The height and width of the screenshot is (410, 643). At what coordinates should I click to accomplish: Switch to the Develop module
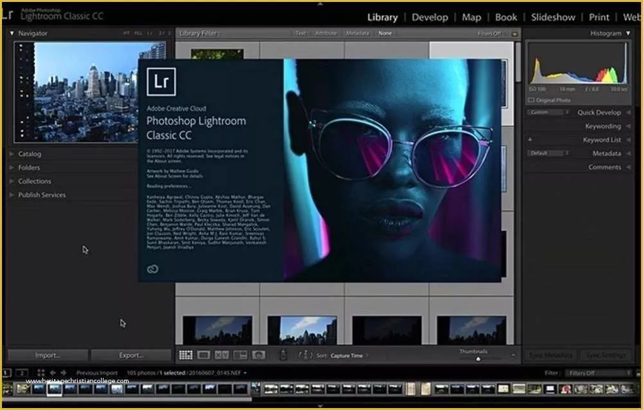pos(430,17)
